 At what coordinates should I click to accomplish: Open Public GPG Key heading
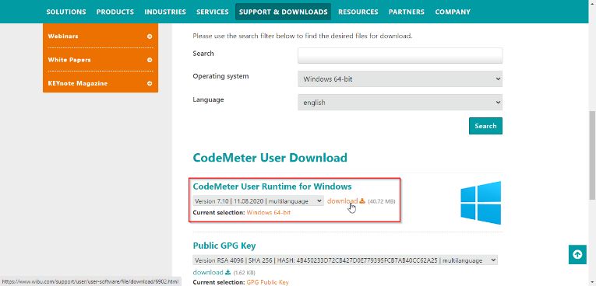(x=224, y=246)
